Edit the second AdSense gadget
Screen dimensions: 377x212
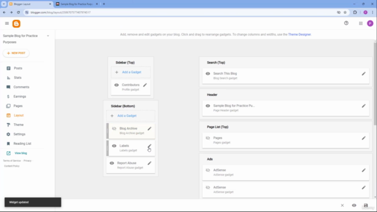pyautogui.click(x=363, y=188)
